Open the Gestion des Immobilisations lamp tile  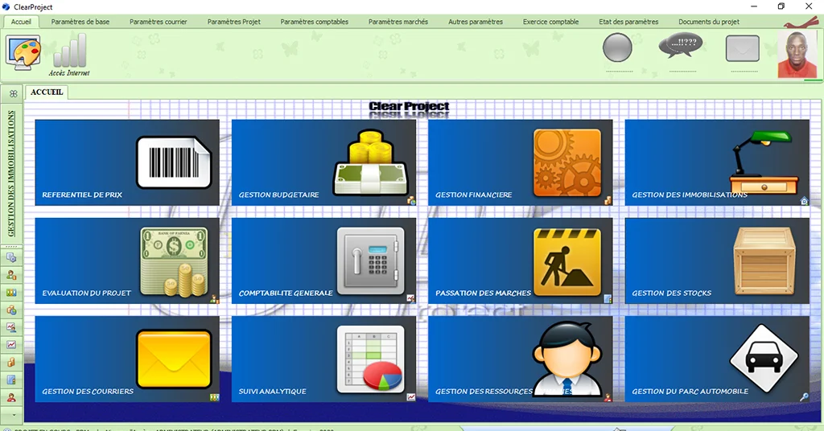tap(717, 162)
